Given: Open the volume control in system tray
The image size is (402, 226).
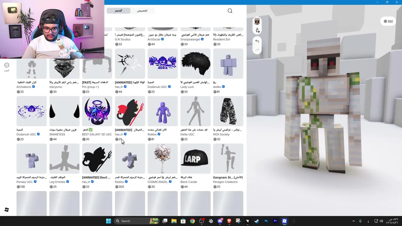Looking at the screenshot, I should (x=381, y=221).
